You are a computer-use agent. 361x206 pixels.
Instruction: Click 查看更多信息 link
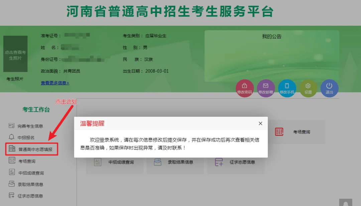(55, 83)
